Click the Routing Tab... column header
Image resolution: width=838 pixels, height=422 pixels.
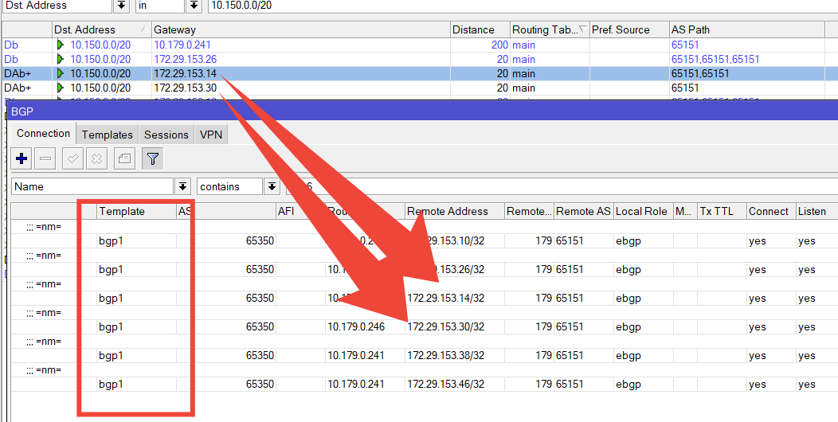point(550,30)
